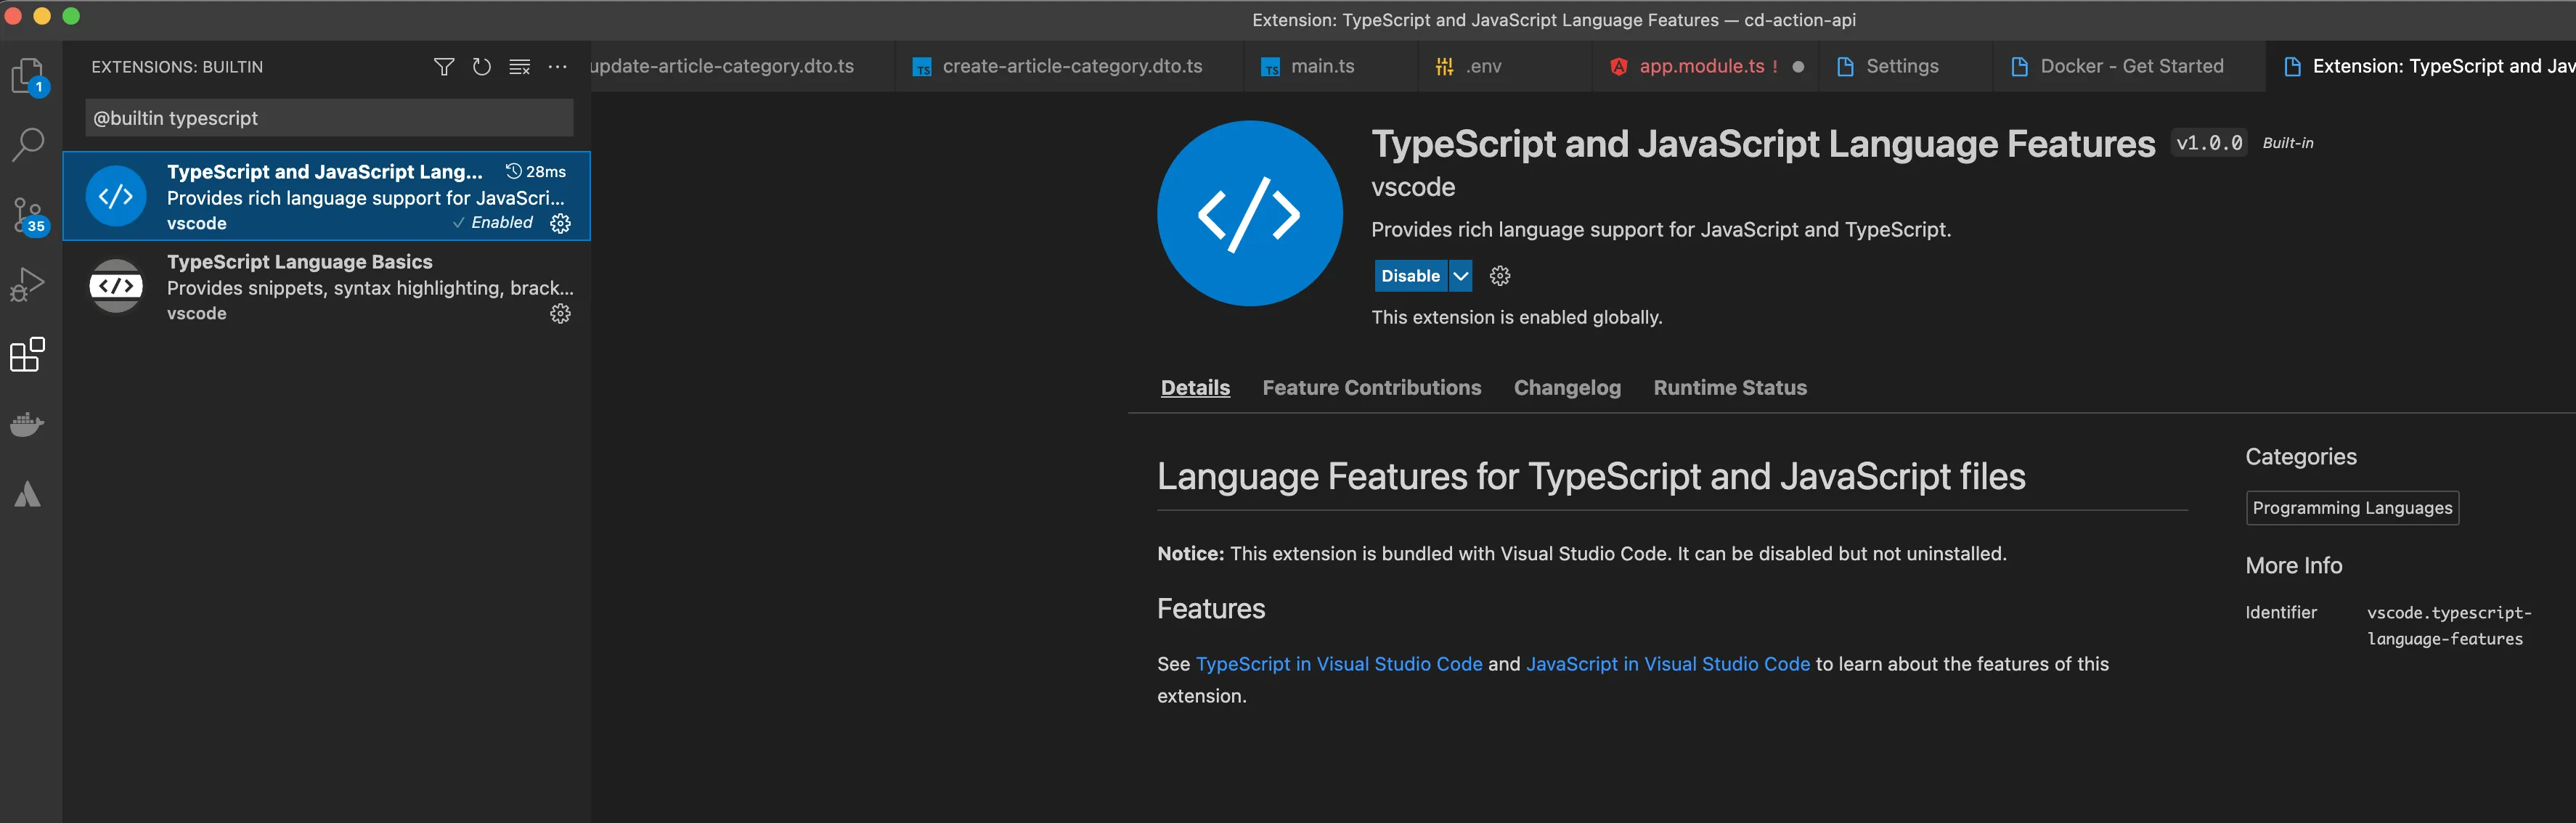
Task: Open the Search view icon
Action: (28, 144)
